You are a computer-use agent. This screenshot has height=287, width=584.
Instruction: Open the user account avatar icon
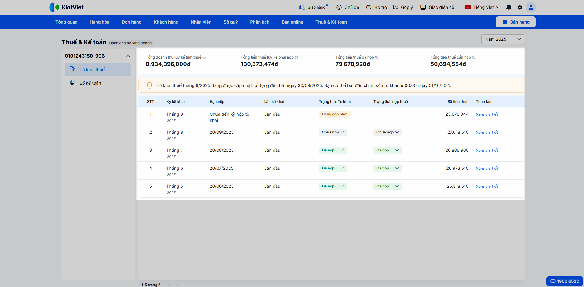coord(531,7)
